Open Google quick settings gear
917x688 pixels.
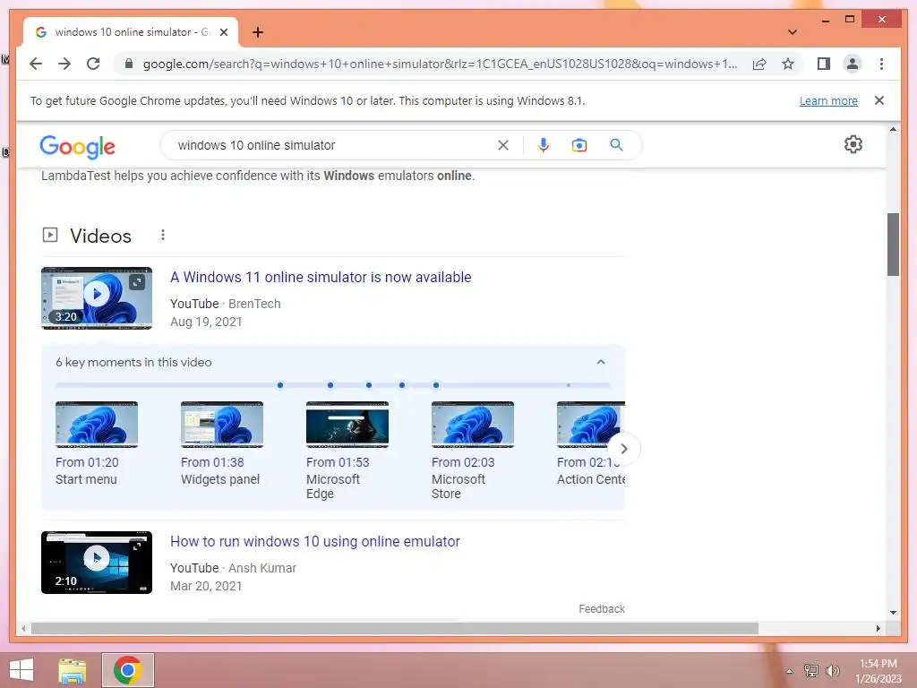point(853,144)
